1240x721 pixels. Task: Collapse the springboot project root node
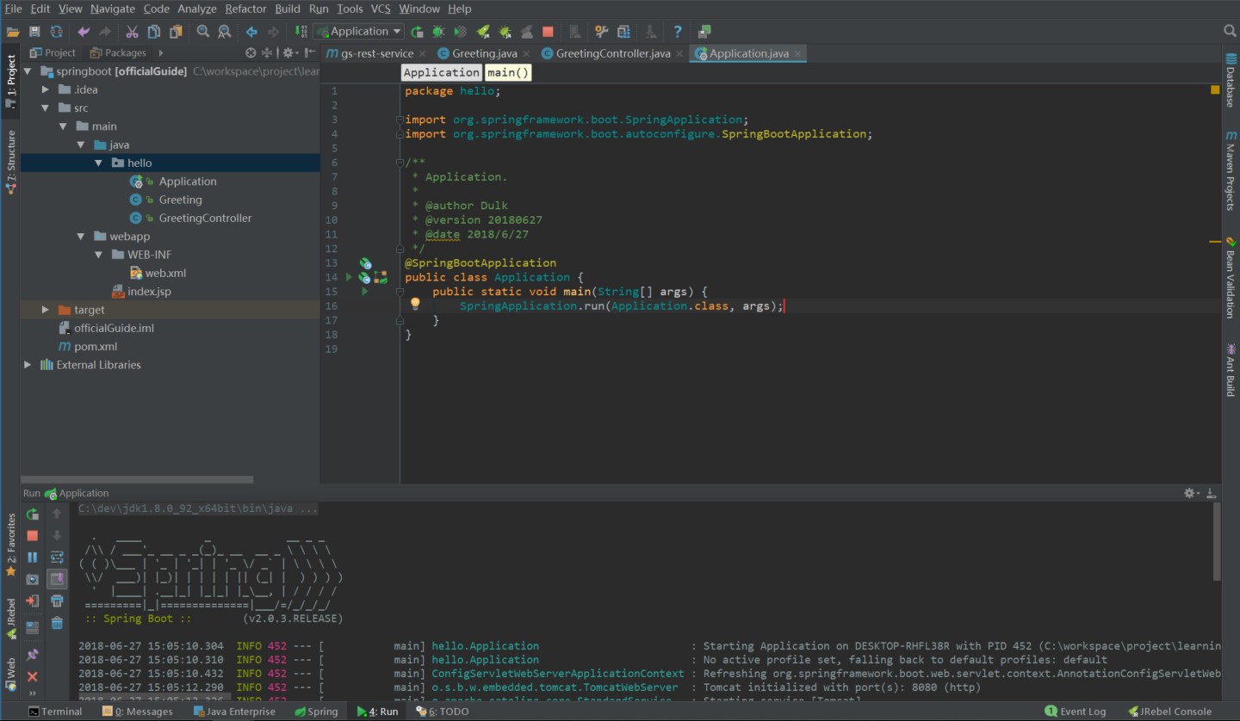[28, 71]
